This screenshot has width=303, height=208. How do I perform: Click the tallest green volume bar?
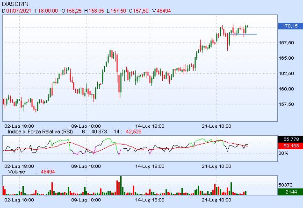pos(121,186)
